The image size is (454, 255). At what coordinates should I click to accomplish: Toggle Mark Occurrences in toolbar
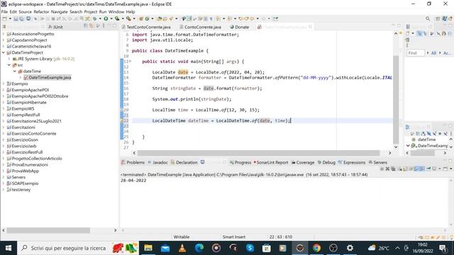189,19
